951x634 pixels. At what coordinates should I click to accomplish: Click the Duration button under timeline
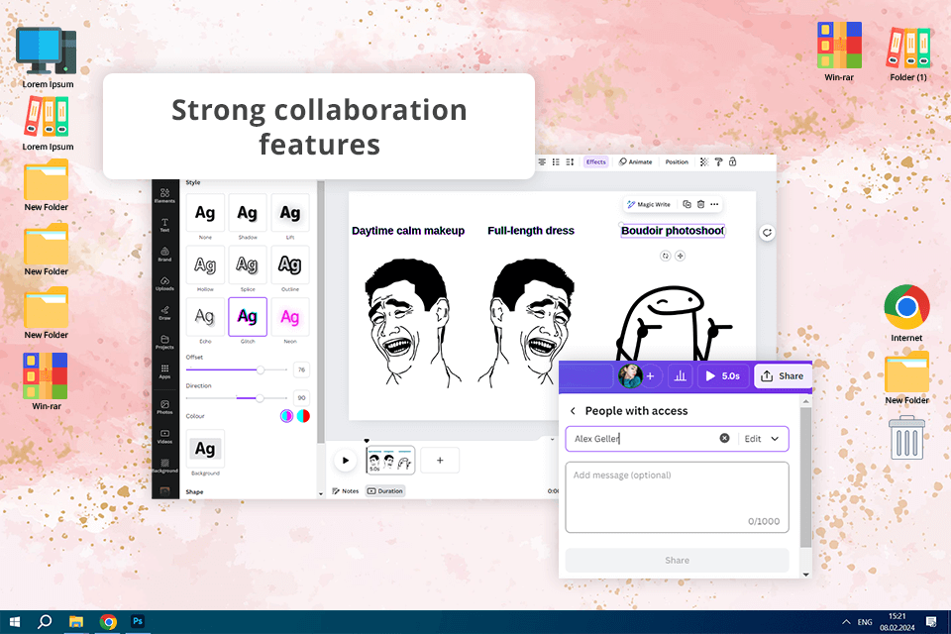385,490
